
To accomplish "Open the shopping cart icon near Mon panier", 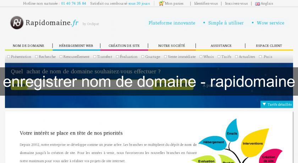I will tap(161, 4).
